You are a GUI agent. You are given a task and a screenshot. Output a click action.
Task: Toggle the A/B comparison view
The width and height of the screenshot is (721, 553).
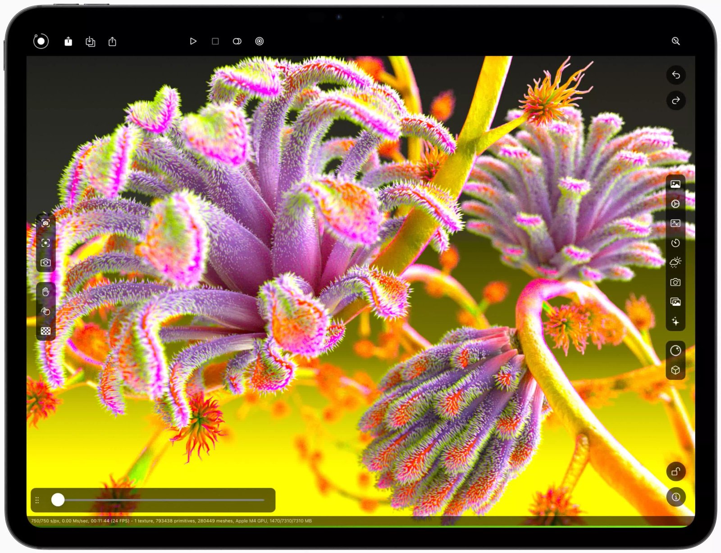pos(237,41)
